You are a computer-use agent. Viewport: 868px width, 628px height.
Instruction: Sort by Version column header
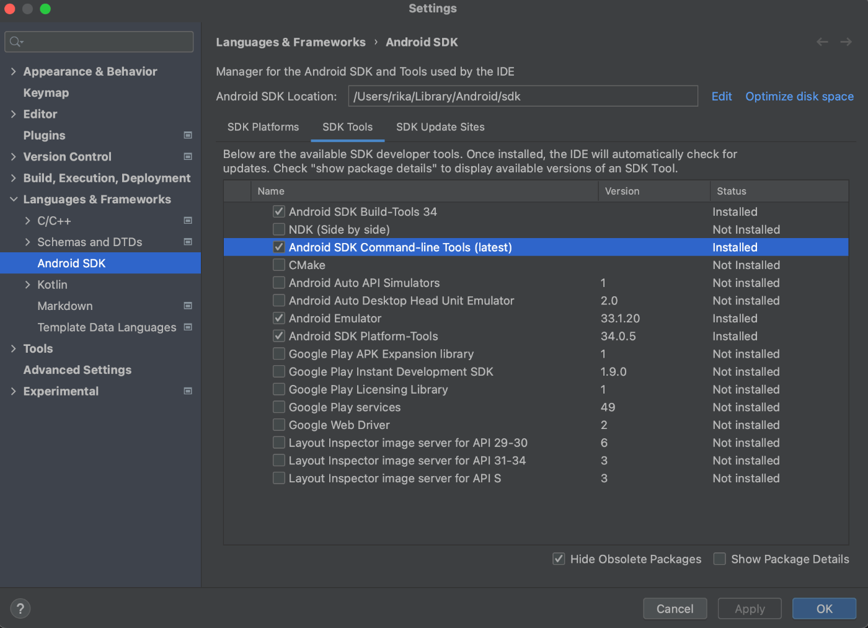[x=654, y=191]
